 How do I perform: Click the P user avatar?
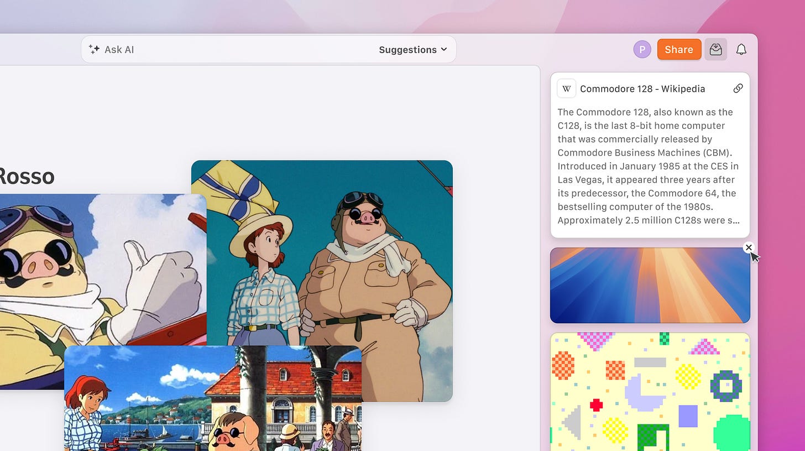click(x=642, y=49)
